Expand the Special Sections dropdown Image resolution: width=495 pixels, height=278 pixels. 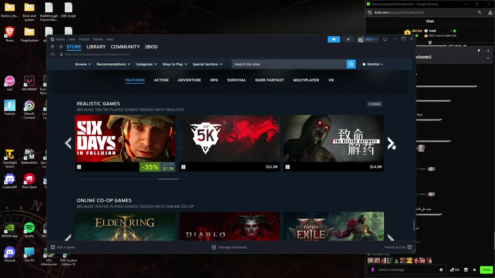click(207, 64)
